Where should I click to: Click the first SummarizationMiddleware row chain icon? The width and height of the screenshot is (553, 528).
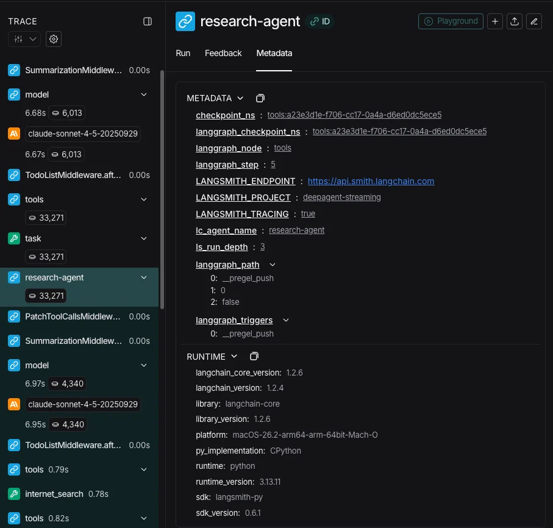[14, 70]
